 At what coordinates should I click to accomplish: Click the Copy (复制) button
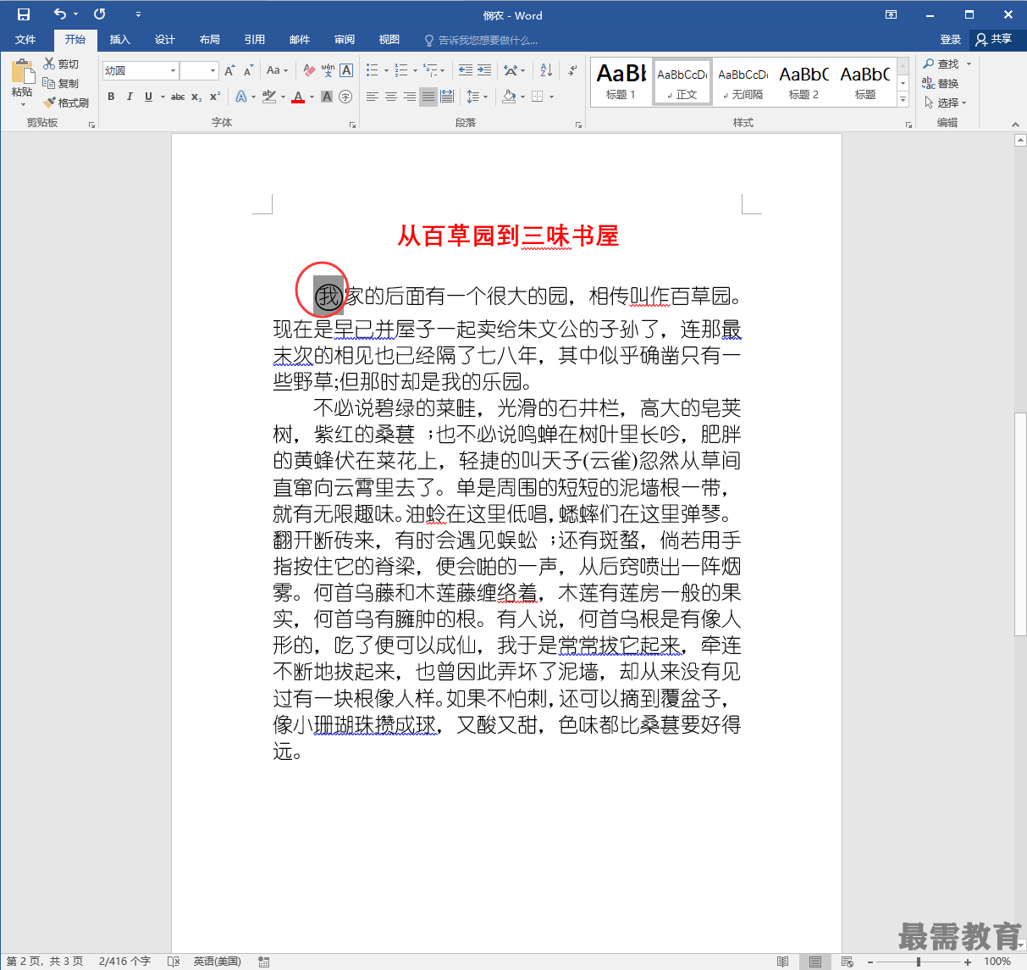point(61,83)
